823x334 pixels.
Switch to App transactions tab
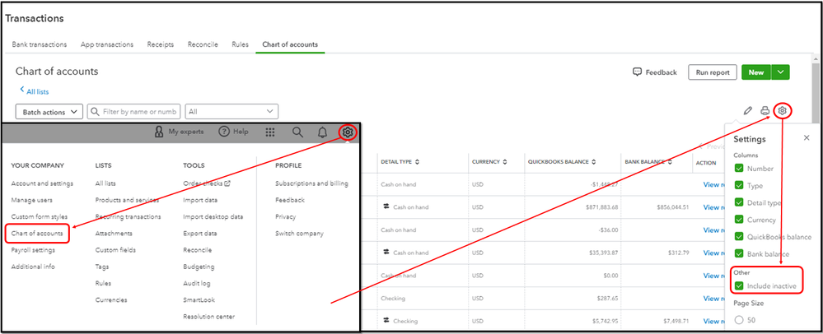(x=107, y=44)
